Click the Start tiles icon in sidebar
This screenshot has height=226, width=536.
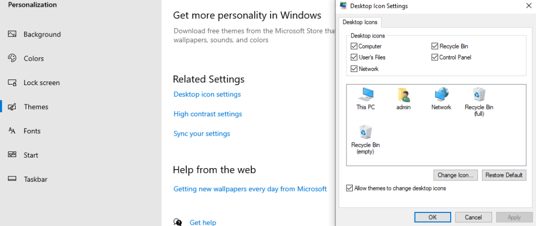click(x=12, y=155)
